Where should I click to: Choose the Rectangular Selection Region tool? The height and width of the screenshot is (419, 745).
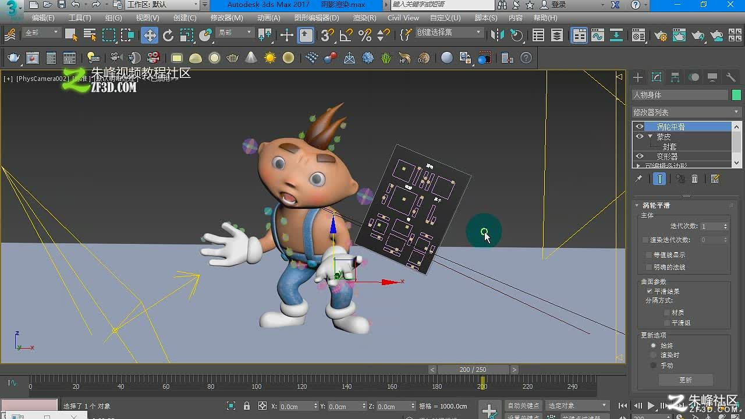(x=109, y=35)
